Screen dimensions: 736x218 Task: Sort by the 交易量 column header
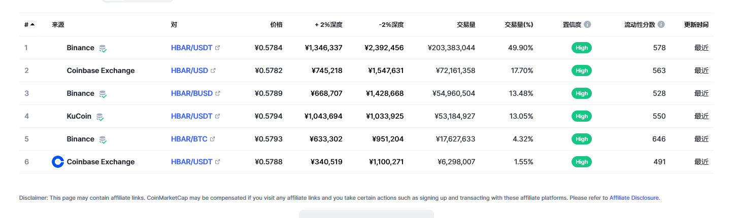[466, 24]
